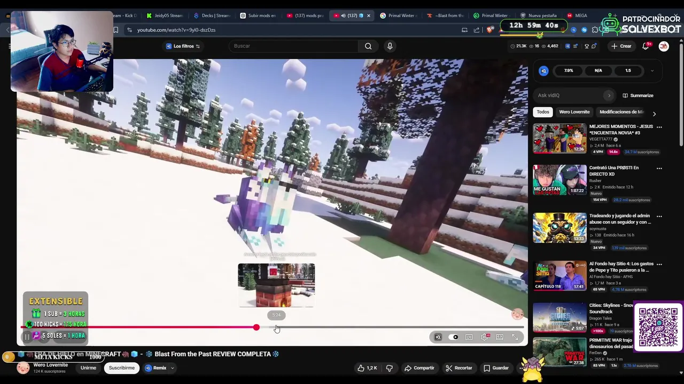Select Modificaciones de Mi... filter chip
This screenshot has height=384, width=684.
pos(621,112)
